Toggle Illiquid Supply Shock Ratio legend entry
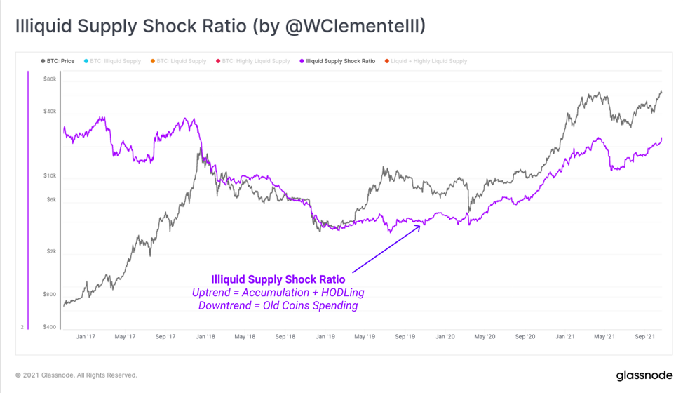This screenshot has height=393, width=683. point(337,61)
